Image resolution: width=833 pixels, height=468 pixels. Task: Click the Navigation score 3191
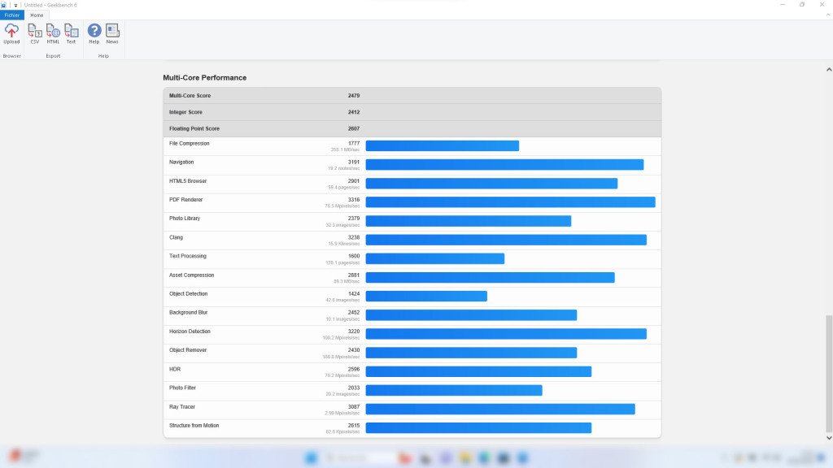[354, 162]
